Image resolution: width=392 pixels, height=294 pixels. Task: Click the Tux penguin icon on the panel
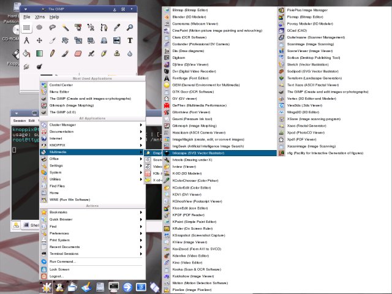59,287
